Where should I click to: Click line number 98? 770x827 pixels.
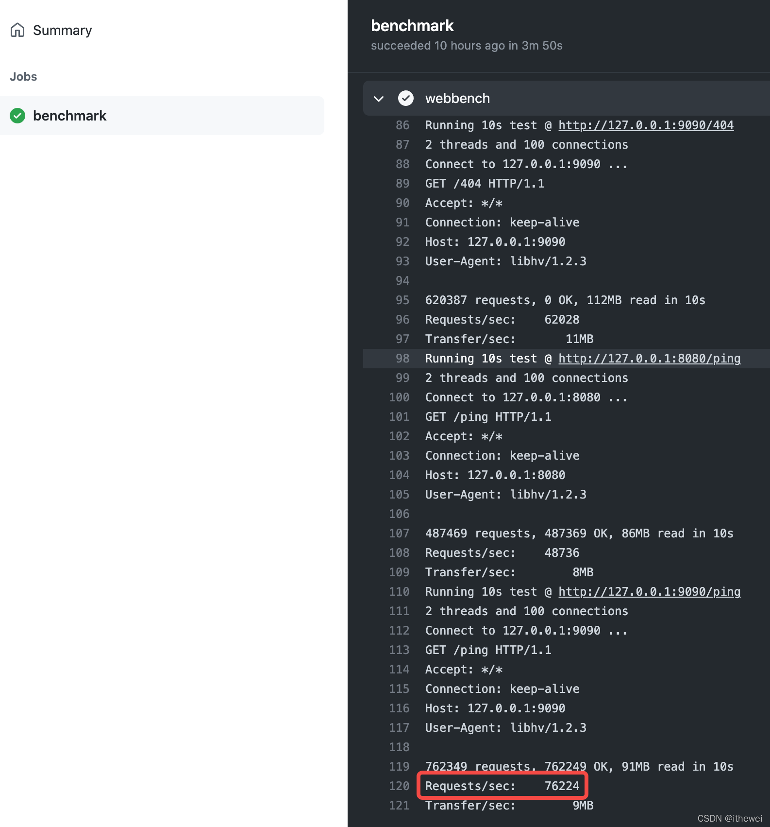point(402,359)
